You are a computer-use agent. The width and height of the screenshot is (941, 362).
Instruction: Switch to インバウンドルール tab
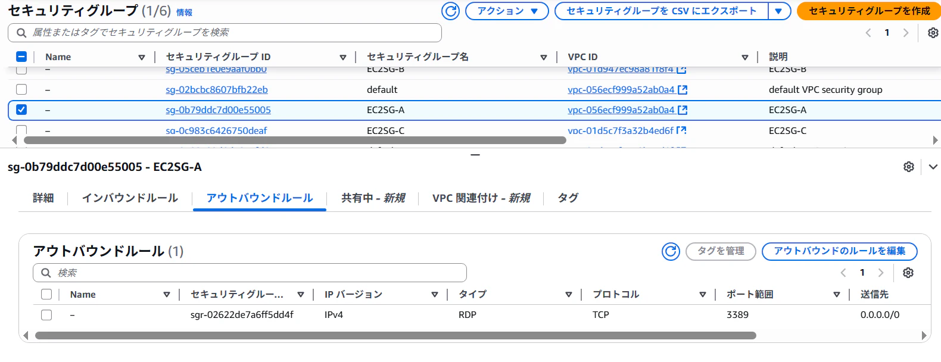coord(130,198)
